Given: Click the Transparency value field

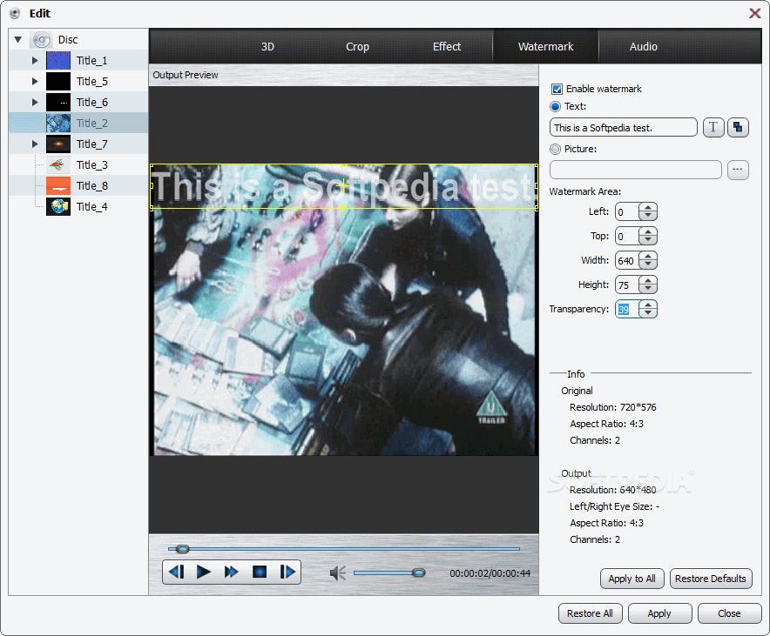Looking at the screenshot, I should tap(628, 310).
